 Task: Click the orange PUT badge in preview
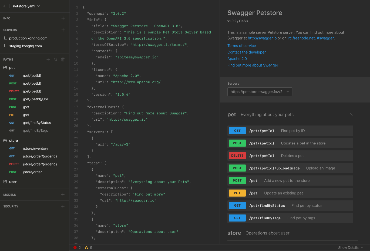[x=237, y=193]
